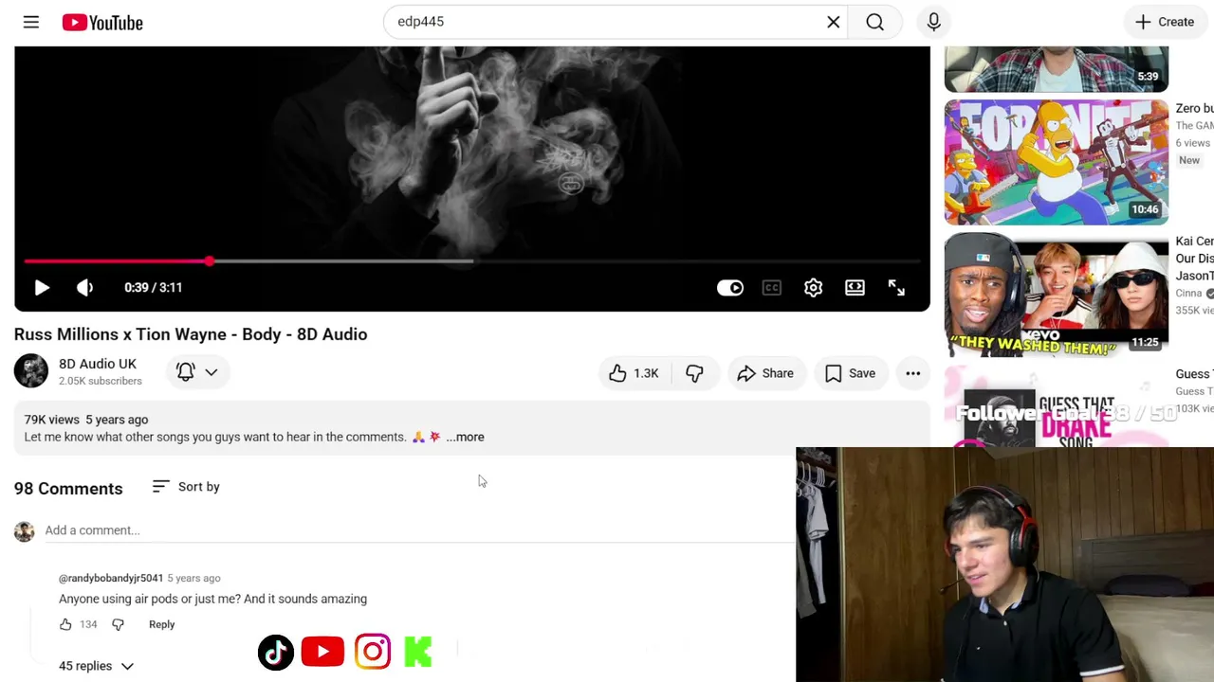Expand the description with ...more
Screen dimensions: 1214x682
pos(466,437)
